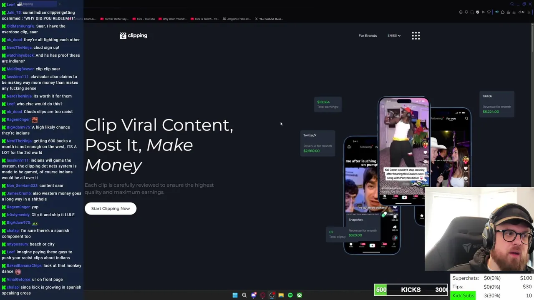
Task: Click username VinalGeforce in chat
Action: (18, 279)
